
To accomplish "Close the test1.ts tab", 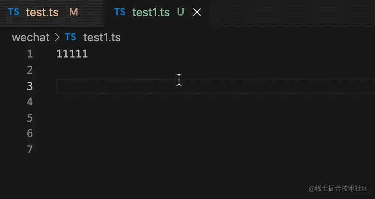I will point(197,12).
